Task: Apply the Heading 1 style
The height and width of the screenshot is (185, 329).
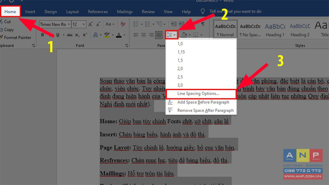Action: (275, 30)
